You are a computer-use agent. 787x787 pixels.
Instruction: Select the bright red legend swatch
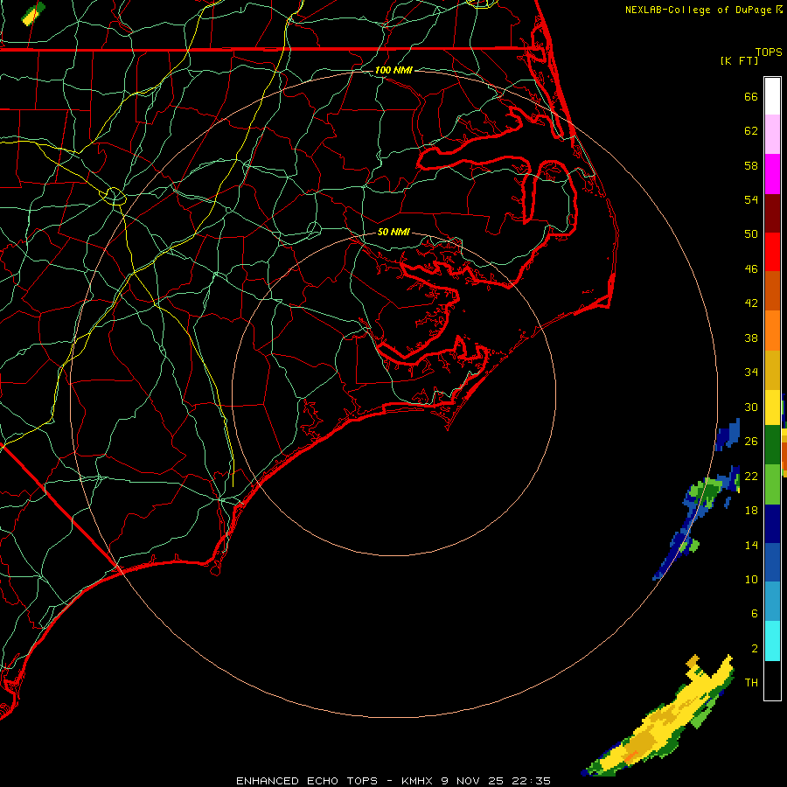pos(772,252)
